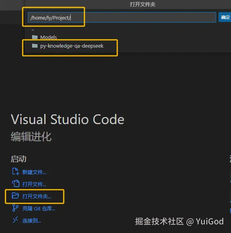Click the py-knowledge-qa-deepseek folder icon
This screenshot has height=233, width=231.
click(35, 46)
